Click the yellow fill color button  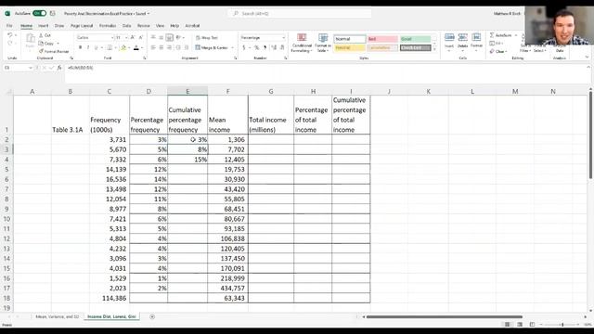tap(123, 47)
